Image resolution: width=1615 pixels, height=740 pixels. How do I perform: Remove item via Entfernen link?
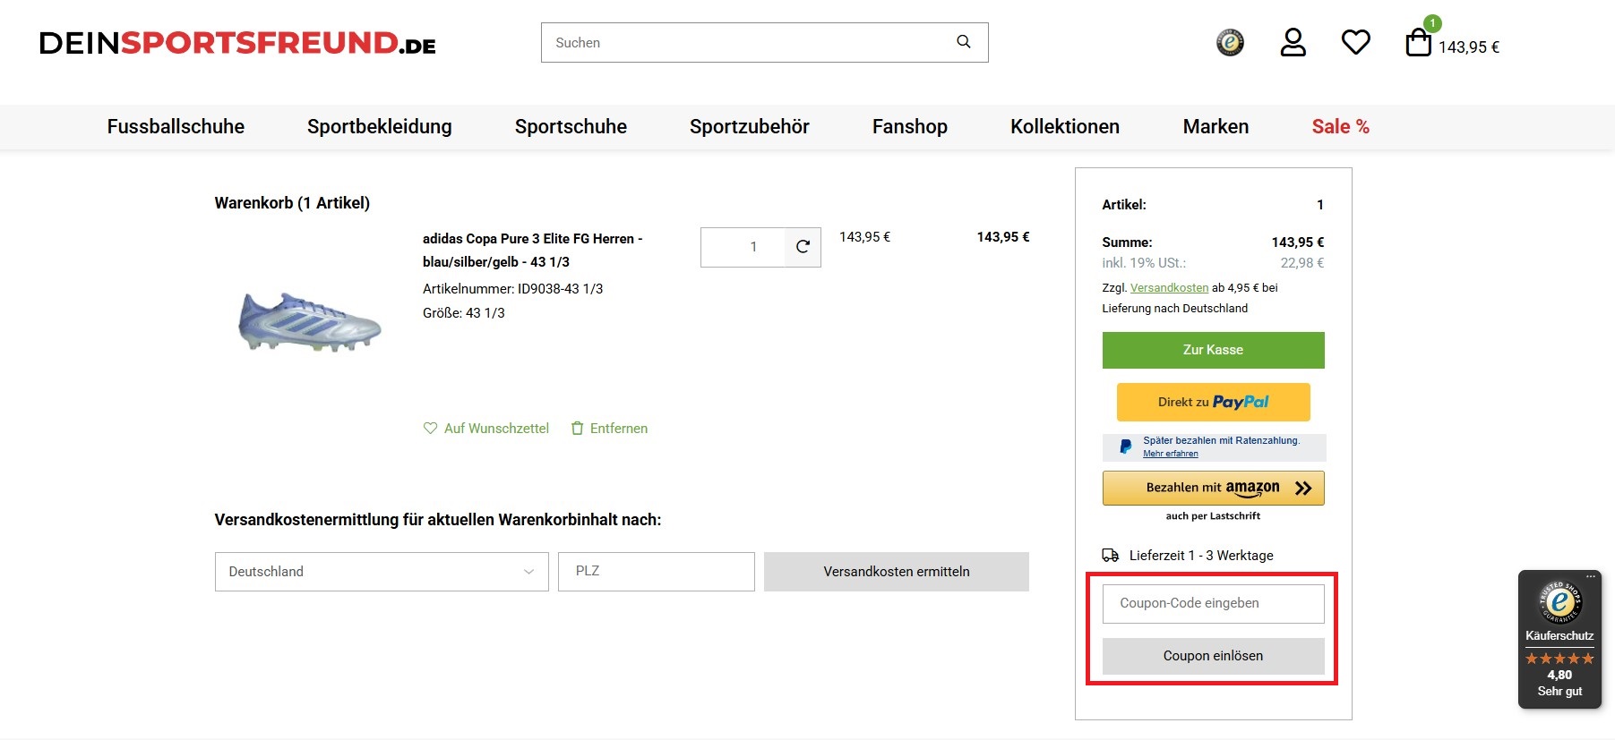click(x=619, y=429)
